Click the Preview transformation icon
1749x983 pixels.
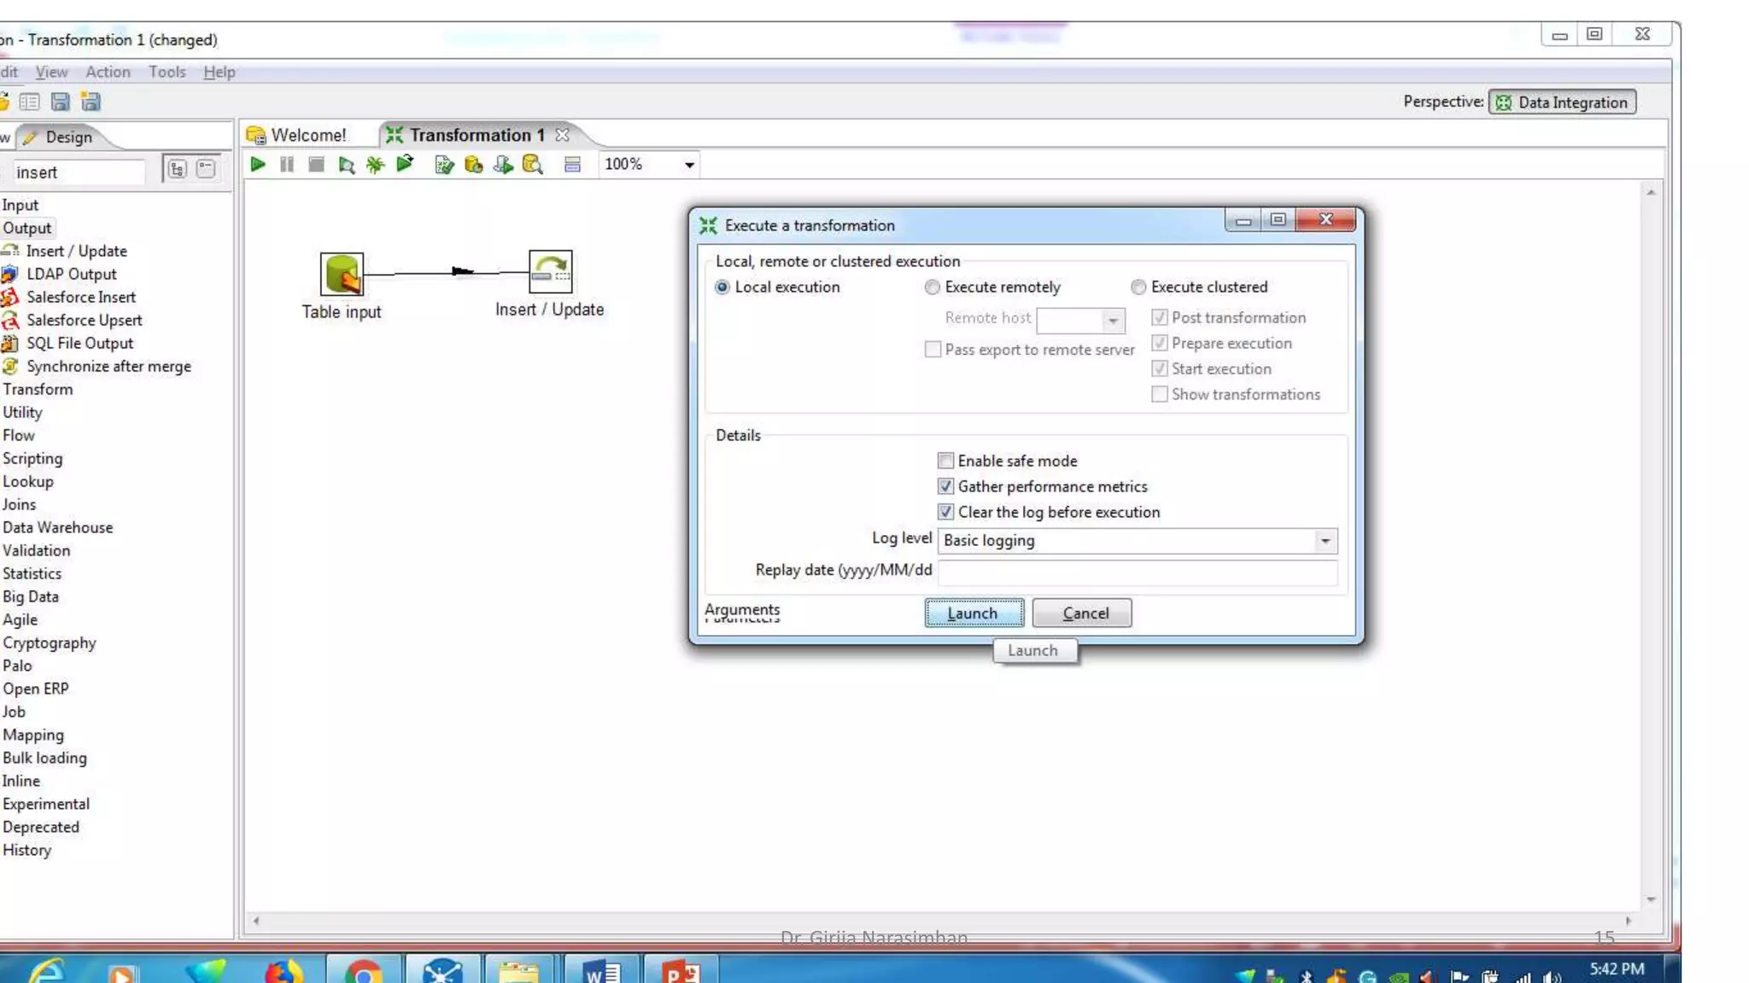[346, 165]
